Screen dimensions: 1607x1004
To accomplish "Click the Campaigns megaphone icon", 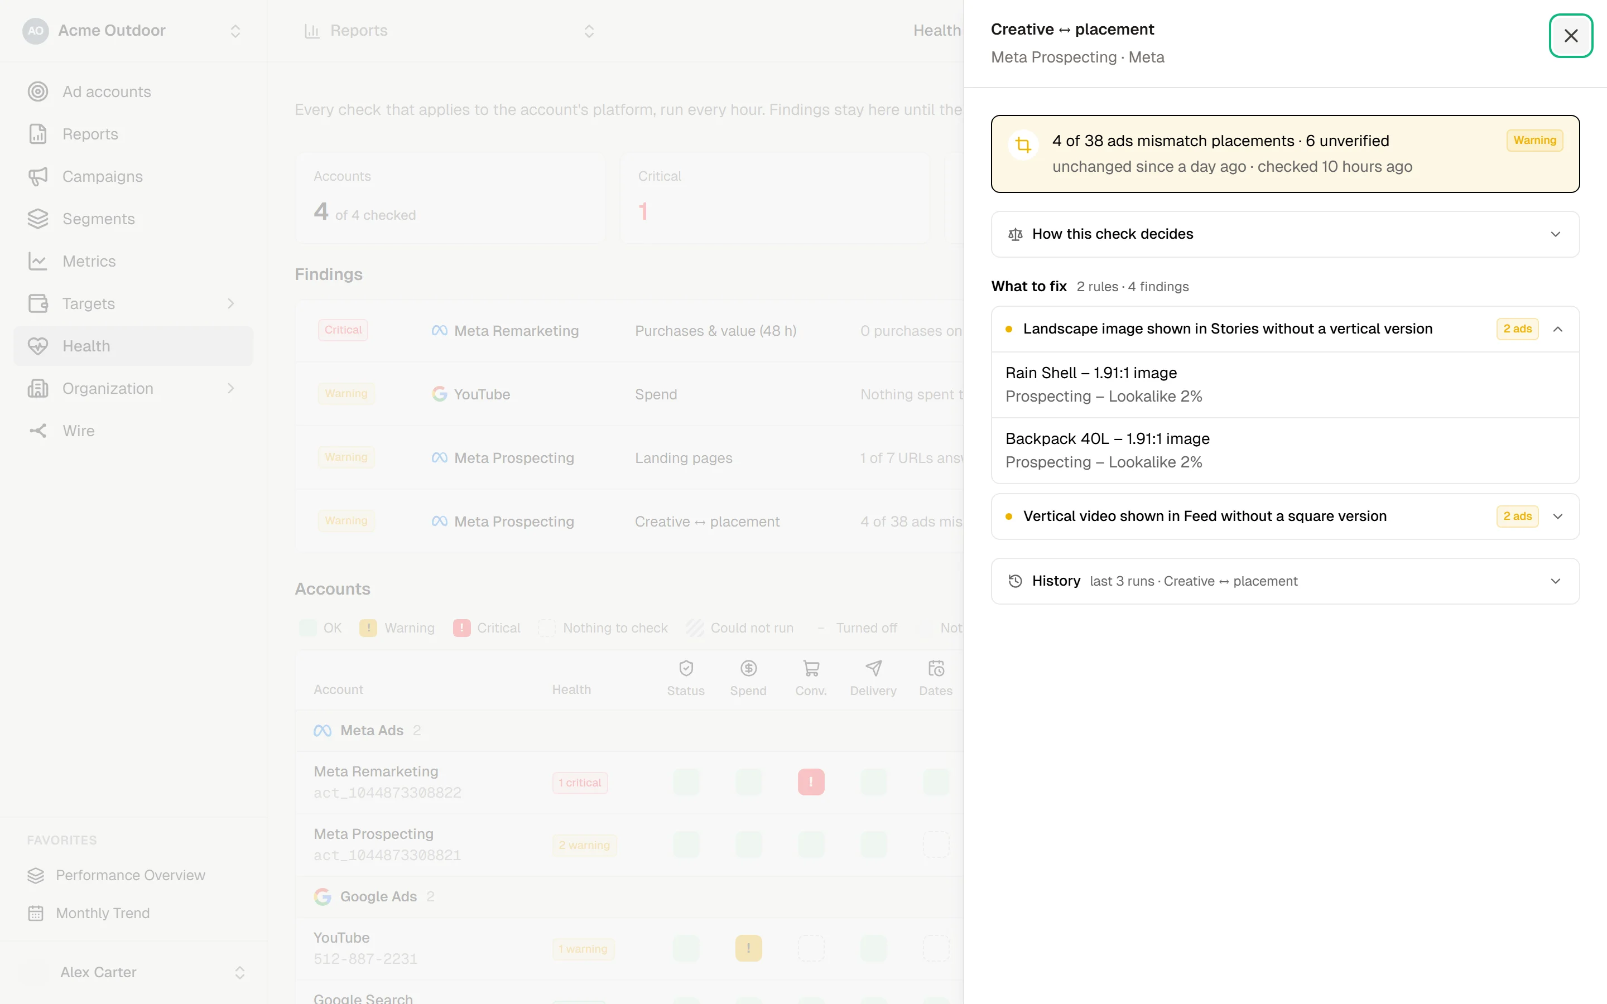I will (38, 177).
